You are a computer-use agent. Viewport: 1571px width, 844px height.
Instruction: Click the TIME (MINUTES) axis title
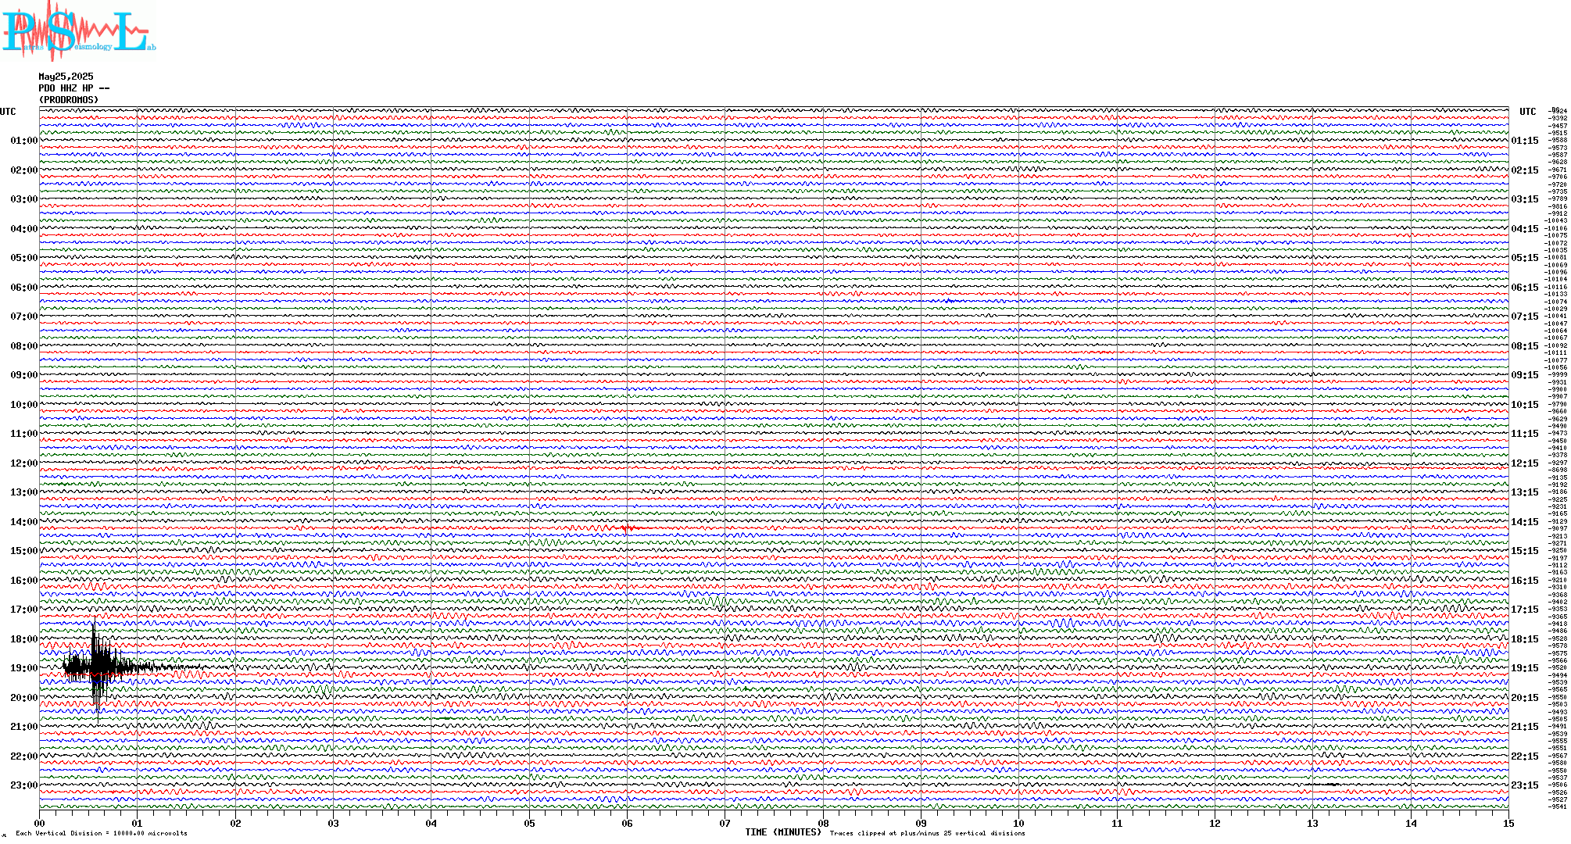783,832
